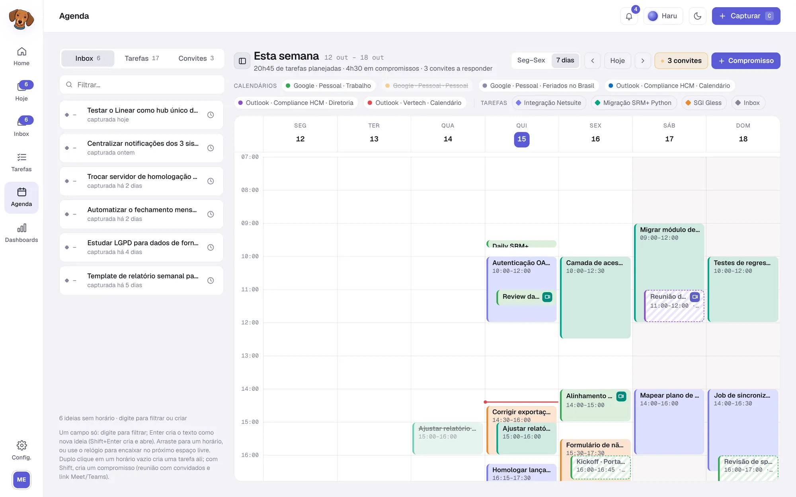The width and height of the screenshot is (796, 497).
Task: Open 3 convites button
Action: pyautogui.click(x=681, y=61)
